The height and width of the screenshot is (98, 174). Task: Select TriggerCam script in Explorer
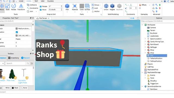(154, 84)
